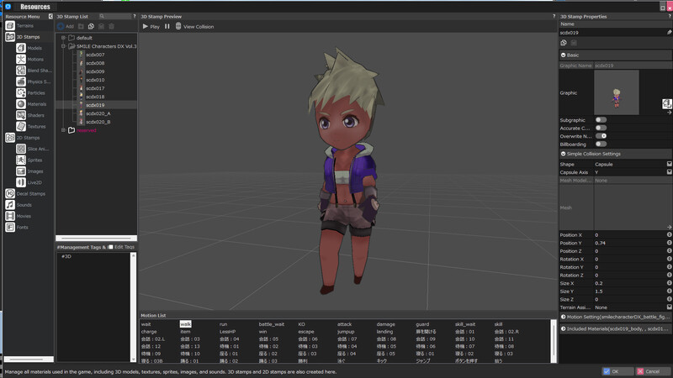
Task: Expand the Motion Setting section
Action: [563, 317]
